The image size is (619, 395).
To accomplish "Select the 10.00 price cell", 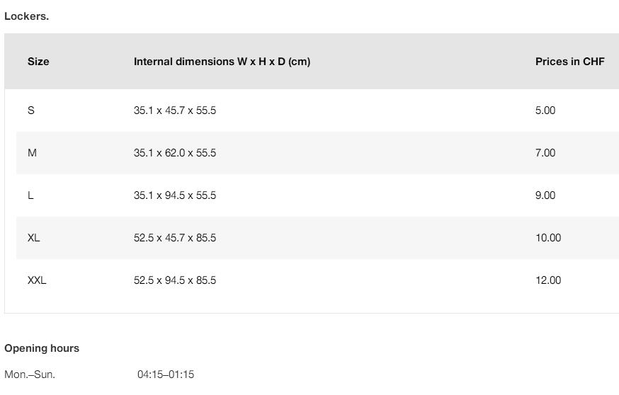I will (x=548, y=238).
